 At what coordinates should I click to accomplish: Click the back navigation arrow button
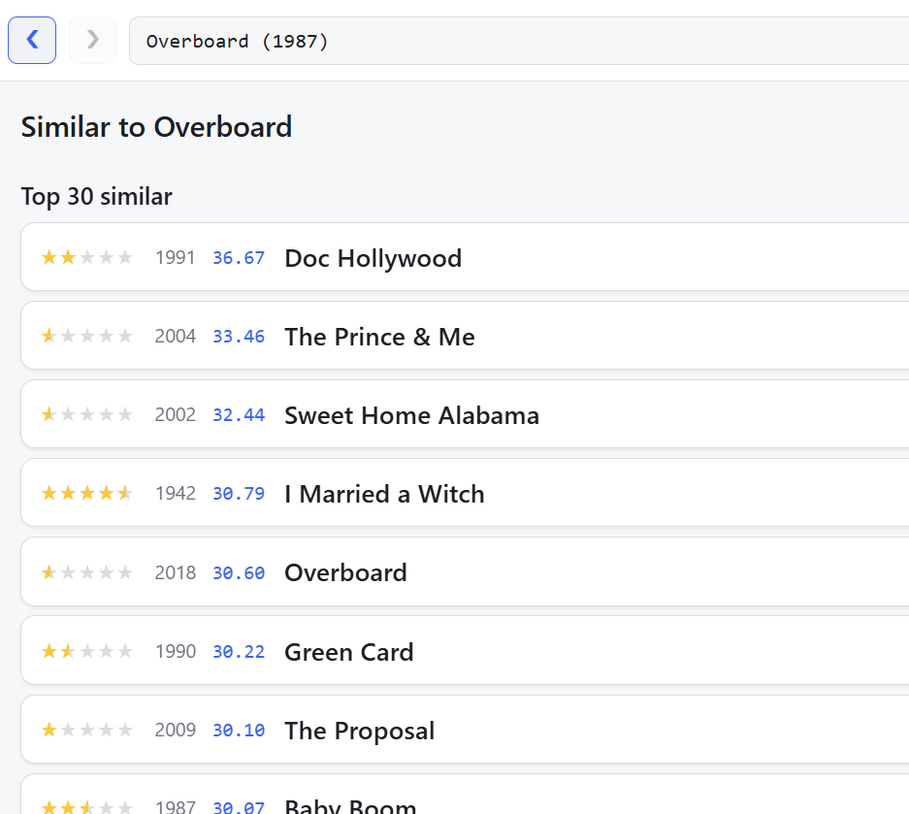pyautogui.click(x=32, y=40)
